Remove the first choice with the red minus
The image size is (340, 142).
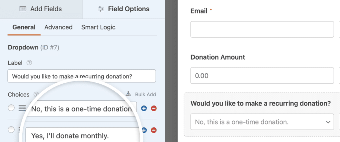[x=154, y=108]
